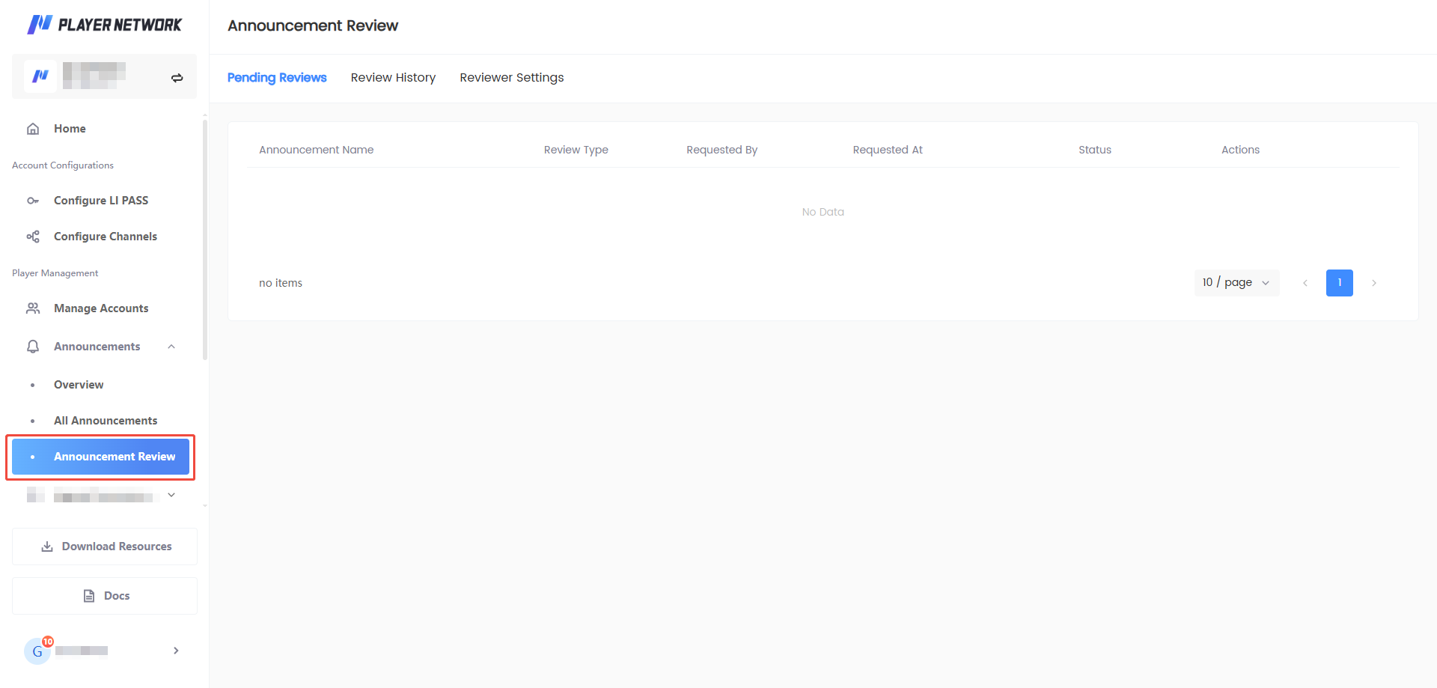Click the Download Resources button

coord(105,547)
